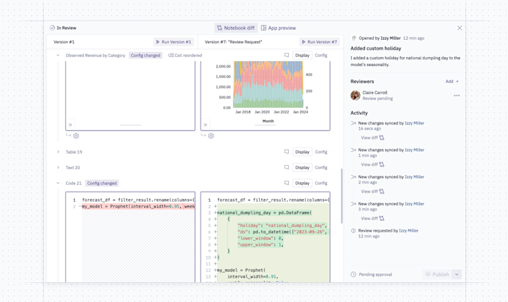Select Display for Table 19
The height and width of the screenshot is (302, 508).
(302, 152)
